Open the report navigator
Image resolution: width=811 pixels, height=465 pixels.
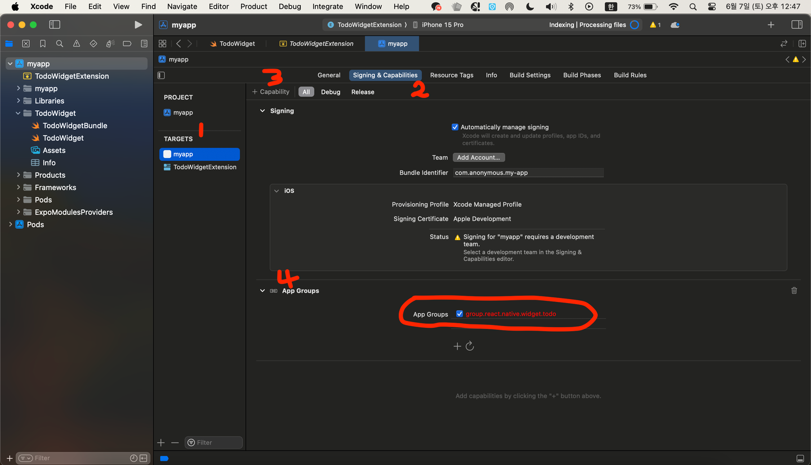[144, 44]
